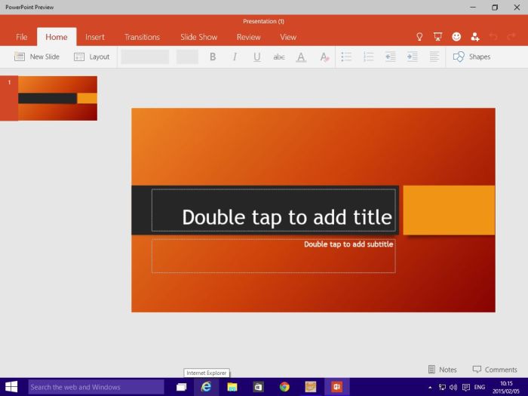Image resolution: width=528 pixels, height=396 pixels.
Task: Open the paragraph alignment options
Action: pyautogui.click(x=434, y=57)
